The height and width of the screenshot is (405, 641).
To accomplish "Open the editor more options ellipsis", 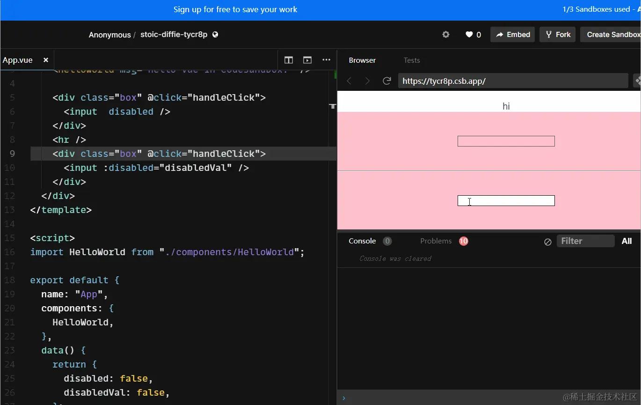I will (326, 60).
